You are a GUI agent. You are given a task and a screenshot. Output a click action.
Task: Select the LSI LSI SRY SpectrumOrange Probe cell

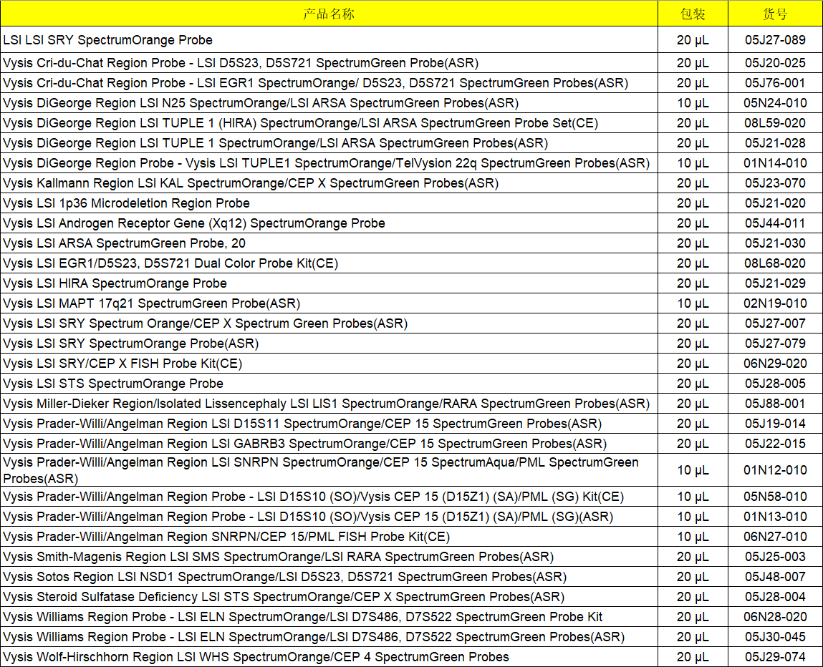pyautogui.click(x=108, y=40)
